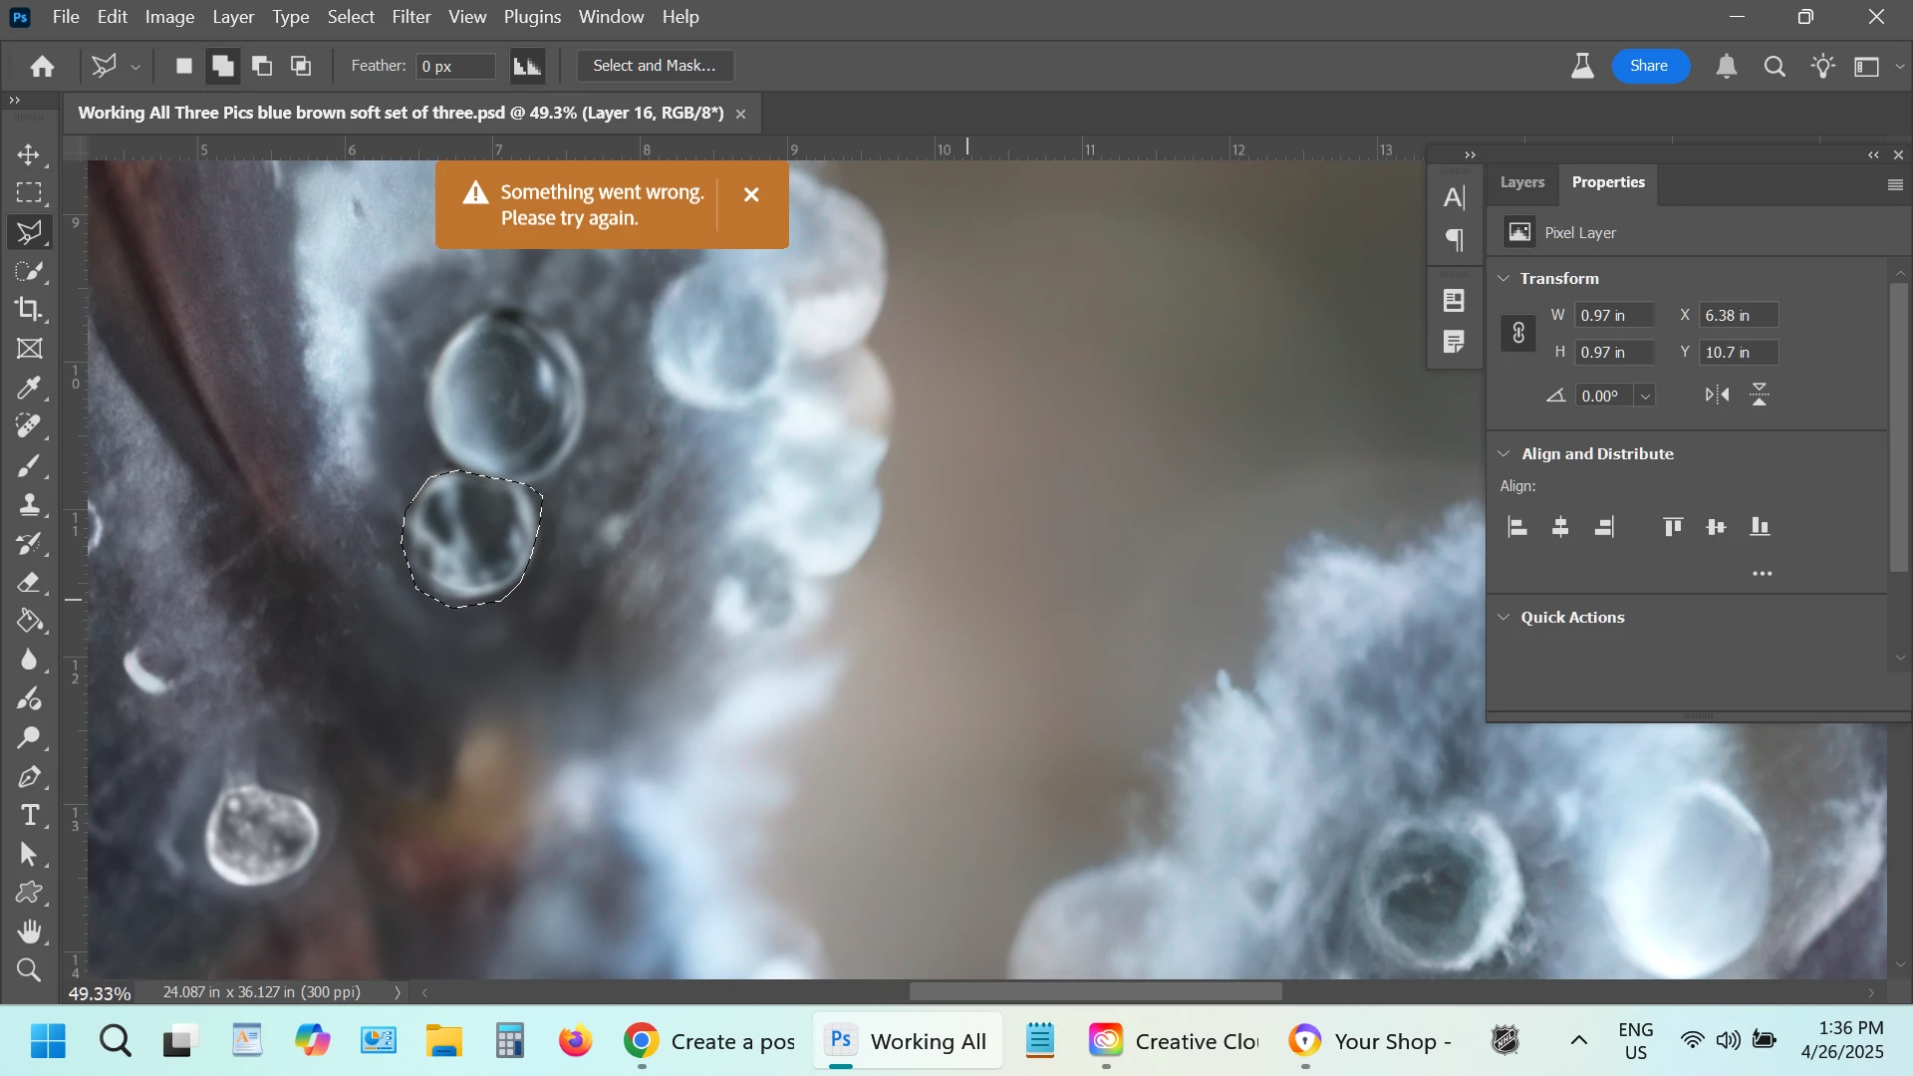This screenshot has width=1913, height=1076.
Task: Select the Zoom tool in toolbar
Action: click(x=29, y=970)
